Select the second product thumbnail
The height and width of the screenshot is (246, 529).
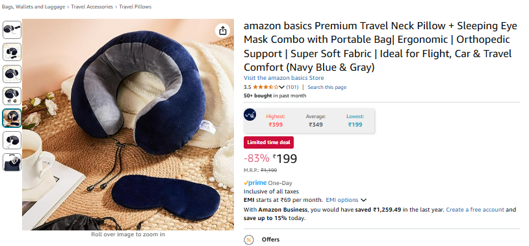[12, 52]
